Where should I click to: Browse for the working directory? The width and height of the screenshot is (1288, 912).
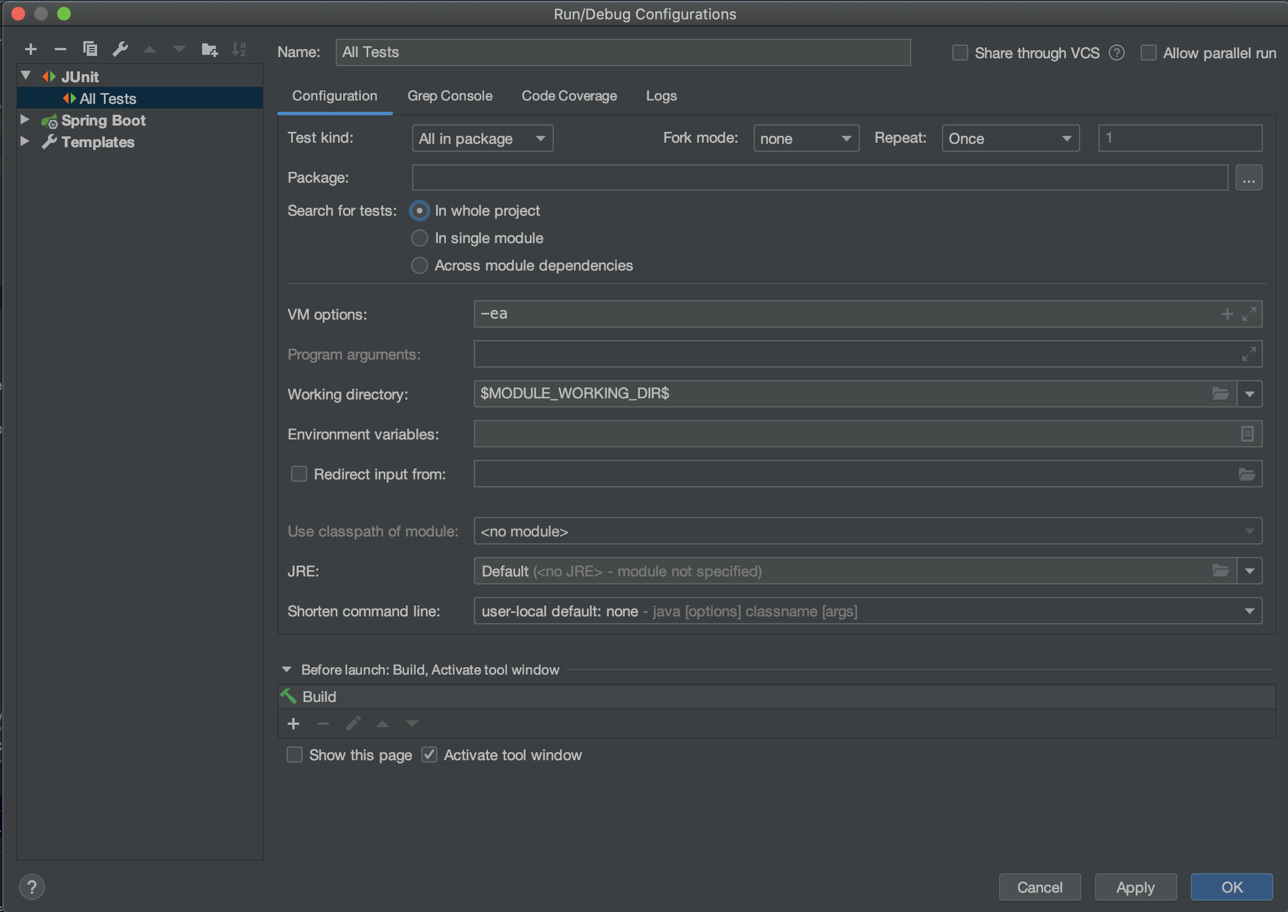pyautogui.click(x=1221, y=394)
